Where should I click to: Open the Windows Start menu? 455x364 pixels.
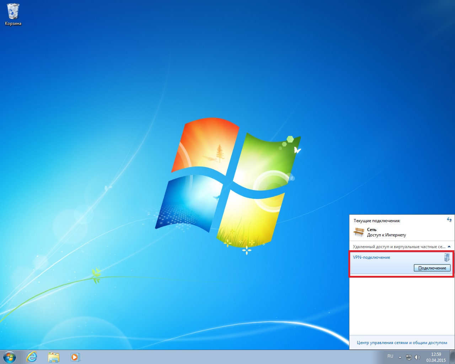10,357
